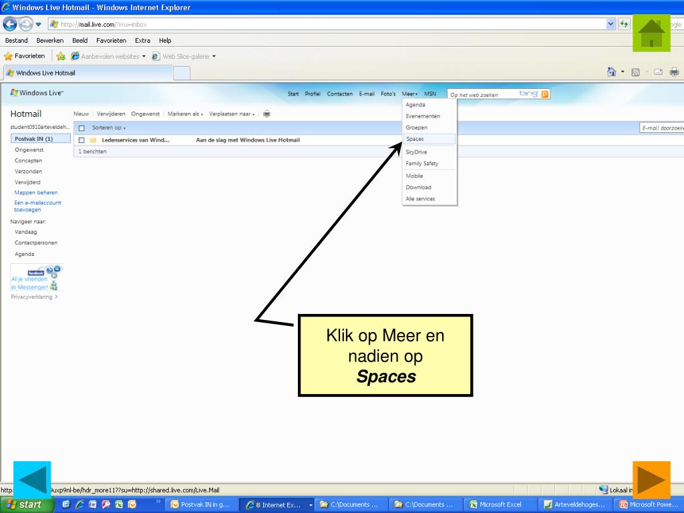
Task: Open Web Slice-galerie dropdown
Action: [x=184, y=56]
